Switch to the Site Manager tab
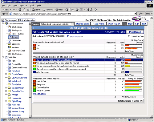This screenshot has height=122, width=154. click(x=9, y=20)
